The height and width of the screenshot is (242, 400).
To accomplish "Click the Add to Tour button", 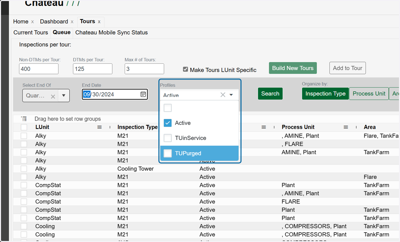I will (x=348, y=68).
